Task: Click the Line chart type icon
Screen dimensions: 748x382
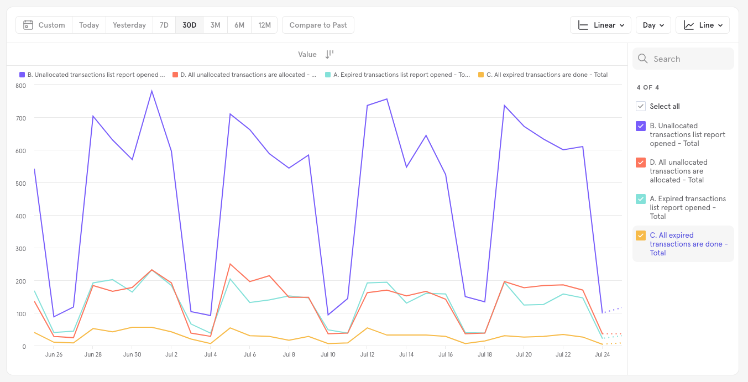Action: point(689,25)
